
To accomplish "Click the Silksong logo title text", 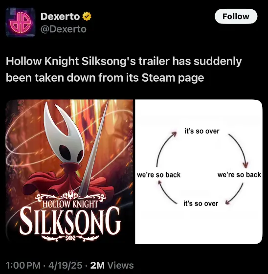I will (70, 221).
